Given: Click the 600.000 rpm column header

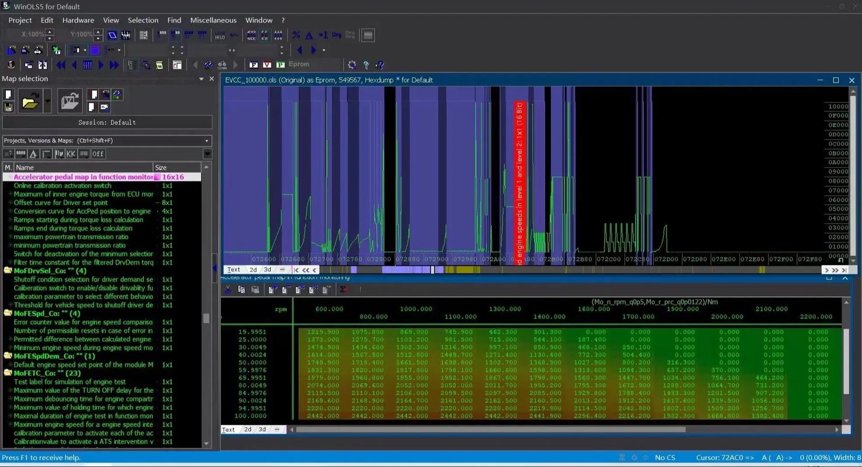Looking at the screenshot, I should tap(329, 309).
